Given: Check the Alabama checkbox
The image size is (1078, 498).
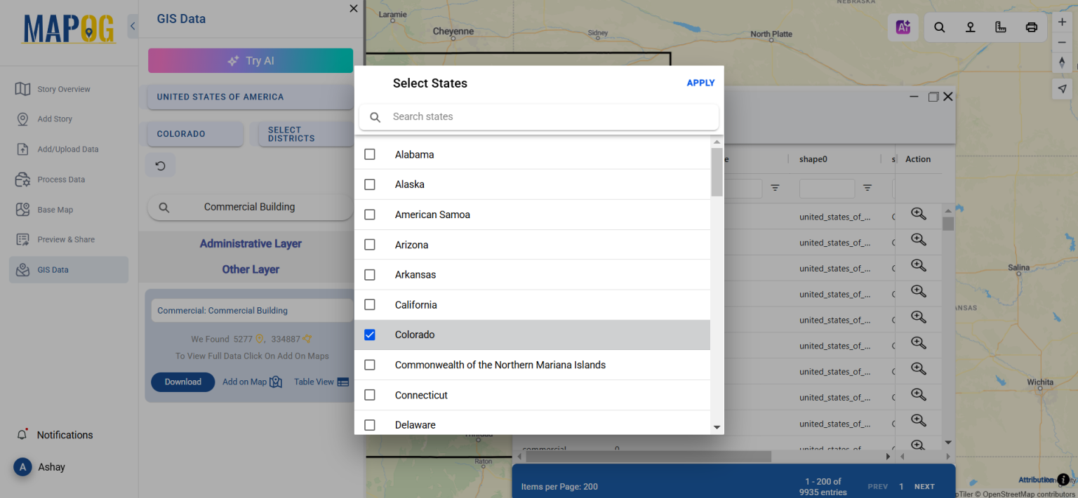Looking at the screenshot, I should point(370,154).
